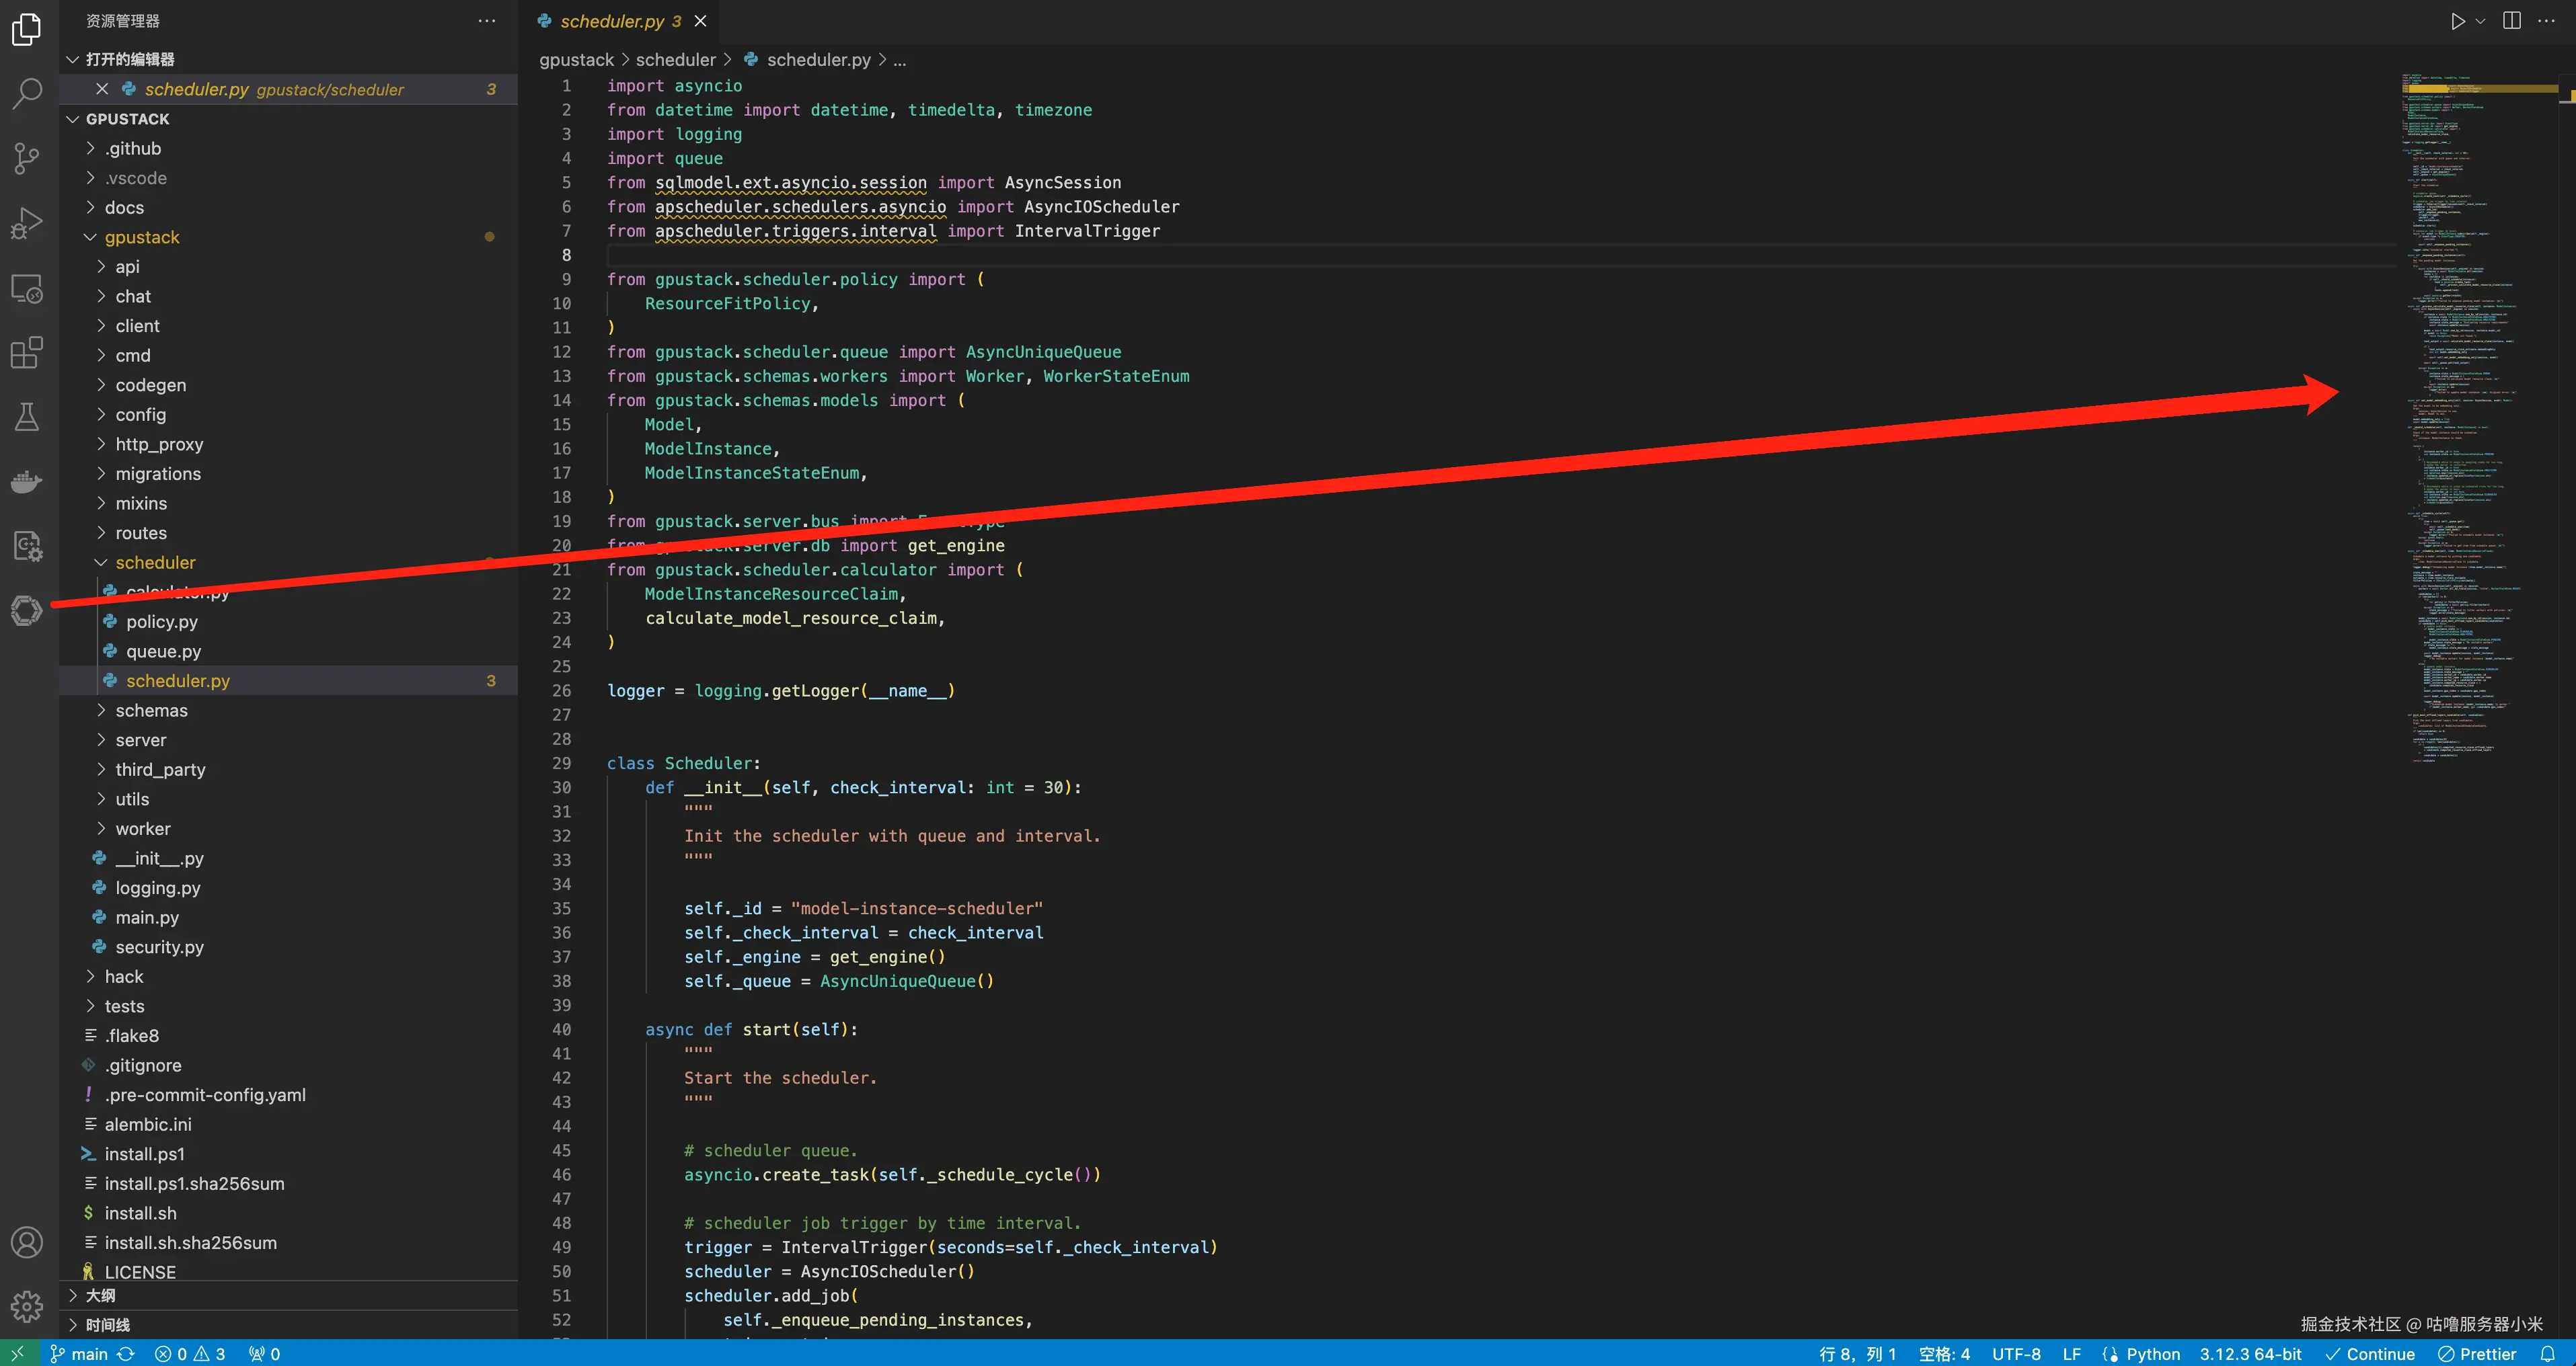This screenshot has height=1366, width=2576.
Task: Open the Run and Debug view
Action: click(x=27, y=223)
